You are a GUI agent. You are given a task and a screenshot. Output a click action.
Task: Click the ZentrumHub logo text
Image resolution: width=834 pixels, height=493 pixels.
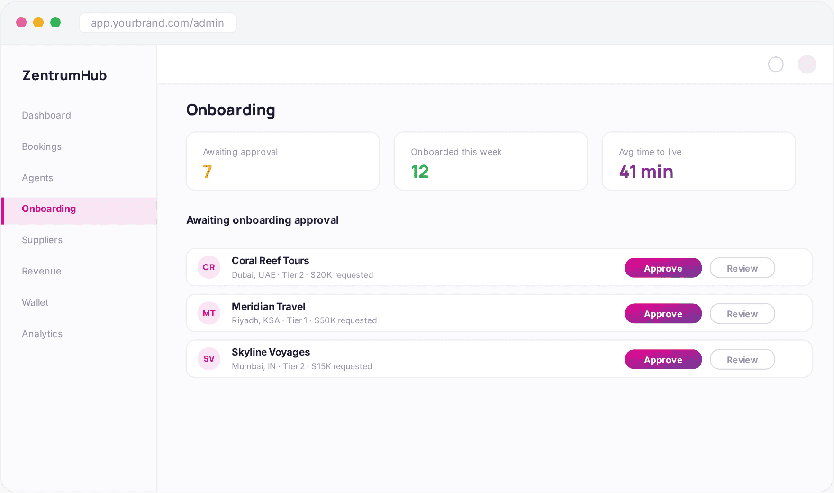[64, 75]
